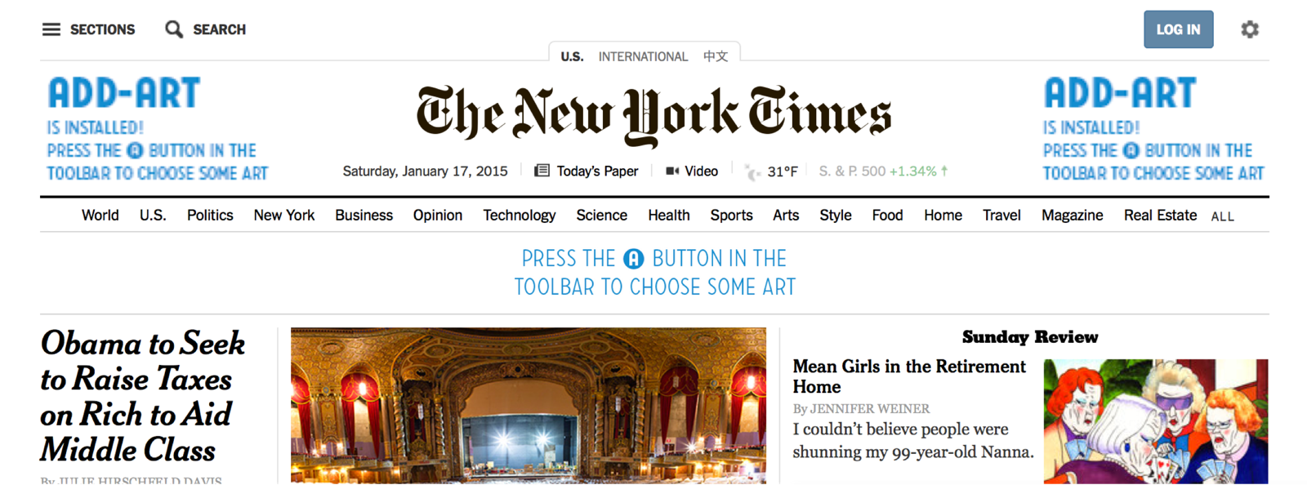Open the Health section
Screen dimensions: 1307x485
click(x=669, y=215)
